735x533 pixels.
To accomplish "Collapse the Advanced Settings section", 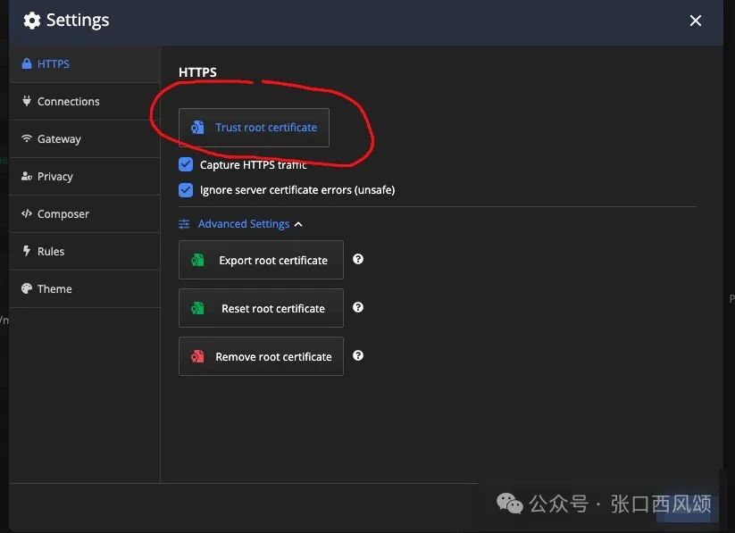I will 243,224.
